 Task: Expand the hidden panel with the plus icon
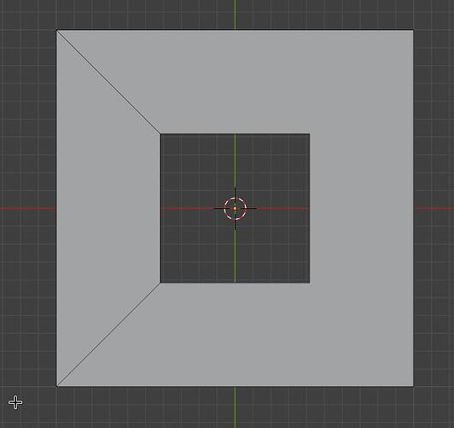tap(15, 402)
